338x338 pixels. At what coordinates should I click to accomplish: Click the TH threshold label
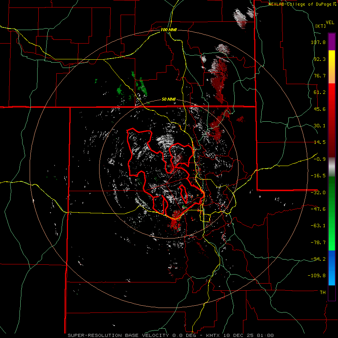(x=323, y=292)
